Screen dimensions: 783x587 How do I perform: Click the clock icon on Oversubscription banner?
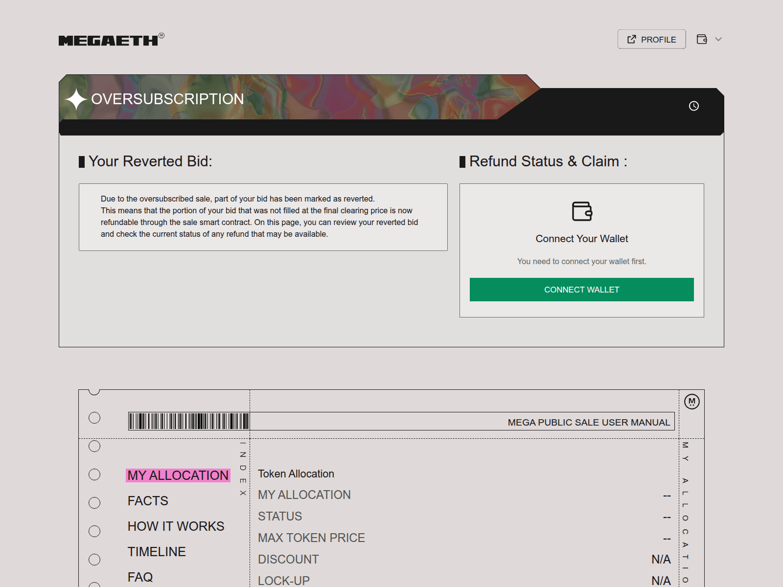(694, 106)
